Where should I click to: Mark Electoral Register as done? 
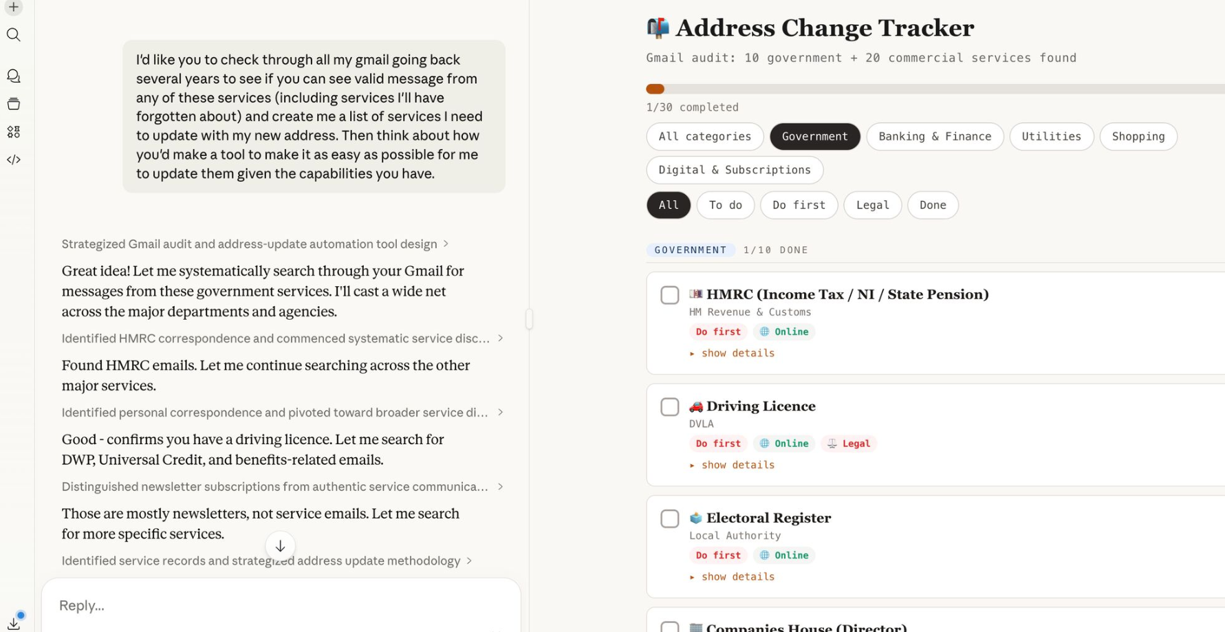click(669, 519)
